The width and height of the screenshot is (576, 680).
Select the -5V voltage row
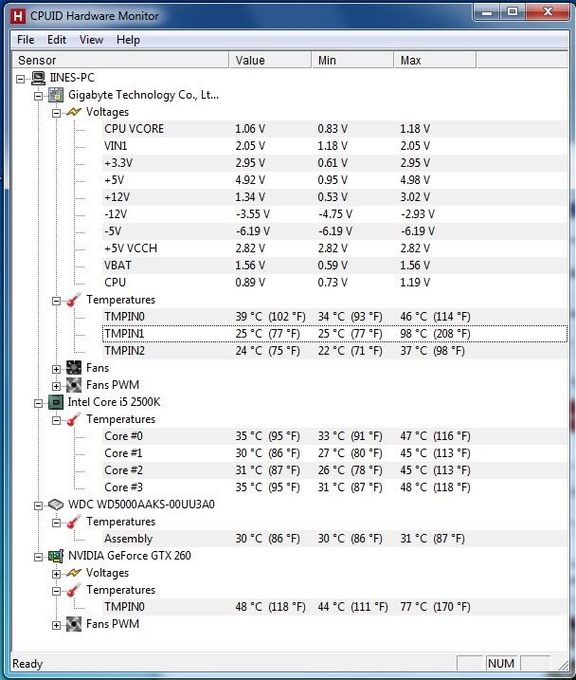[x=335, y=231]
